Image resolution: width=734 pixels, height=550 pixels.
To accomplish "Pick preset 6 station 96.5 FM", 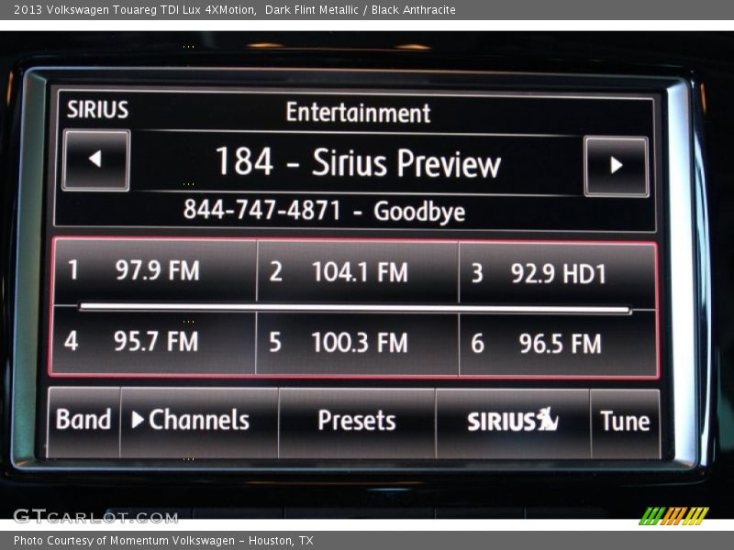I will pyautogui.click(x=558, y=344).
